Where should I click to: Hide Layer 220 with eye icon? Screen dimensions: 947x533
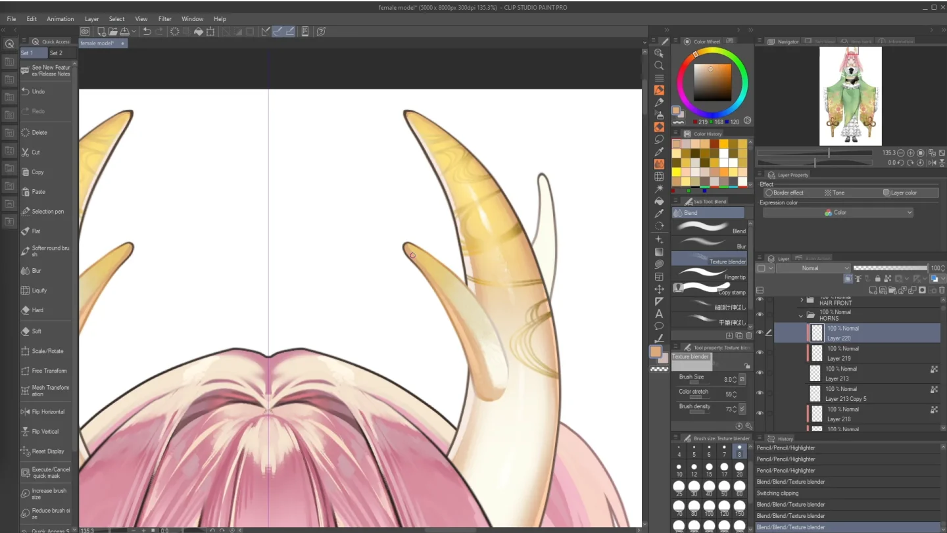click(x=760, y=333)
